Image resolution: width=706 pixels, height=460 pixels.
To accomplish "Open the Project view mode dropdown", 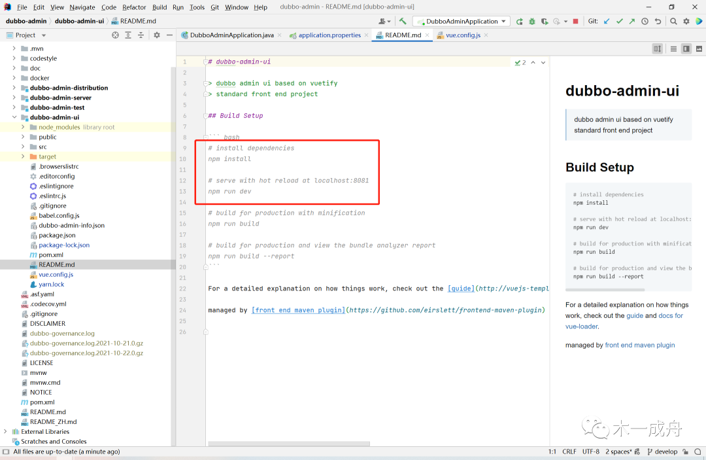I will (x=44, y=35).
